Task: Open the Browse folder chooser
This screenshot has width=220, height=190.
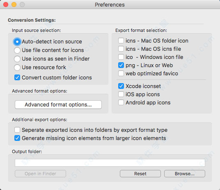Action: click(185, 174)
